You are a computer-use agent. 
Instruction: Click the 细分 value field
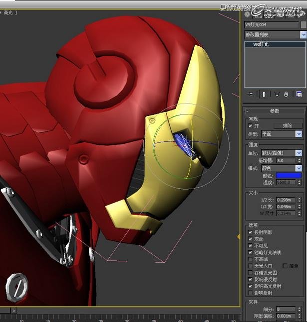286,309
